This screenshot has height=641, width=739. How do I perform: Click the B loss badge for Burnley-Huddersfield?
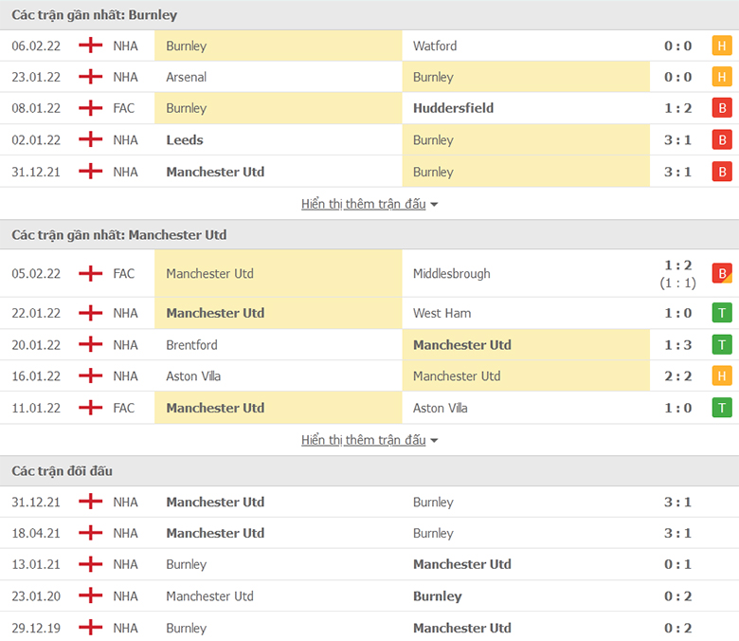(722, 108)
